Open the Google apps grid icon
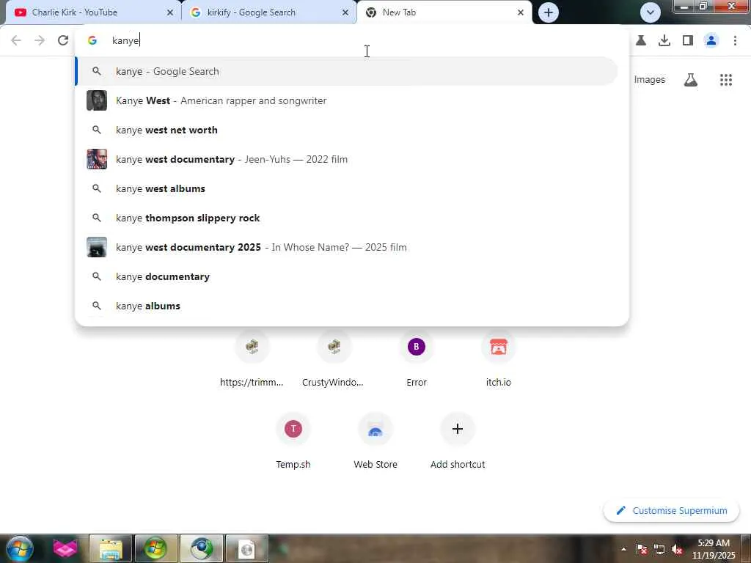 [726, 79]
